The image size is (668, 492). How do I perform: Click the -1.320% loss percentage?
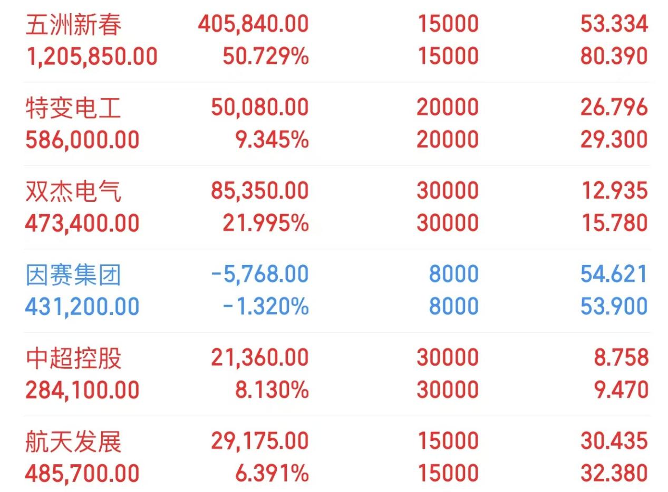tap(265, 307)
